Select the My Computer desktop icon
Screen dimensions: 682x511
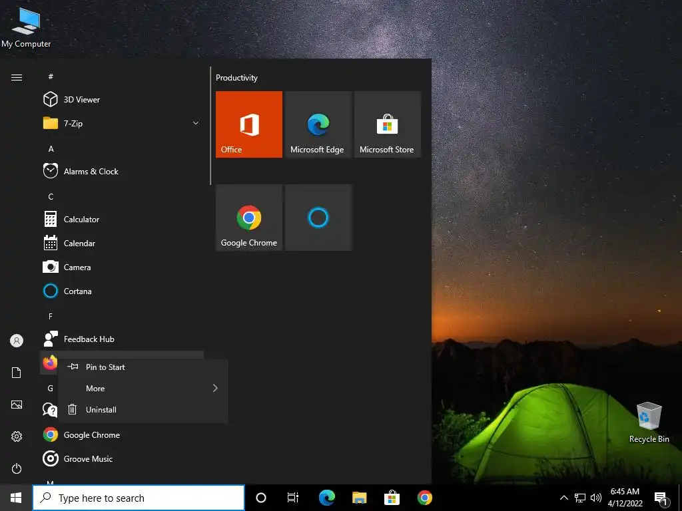click(26, 27)
